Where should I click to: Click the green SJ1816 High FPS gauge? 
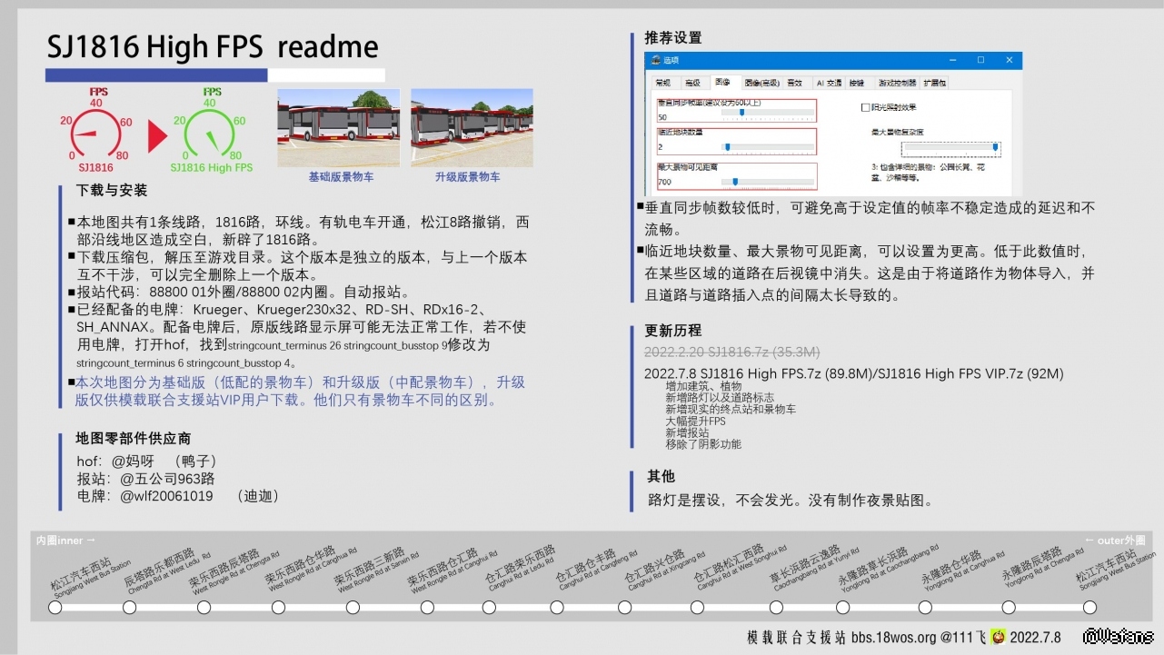[211, 134]
